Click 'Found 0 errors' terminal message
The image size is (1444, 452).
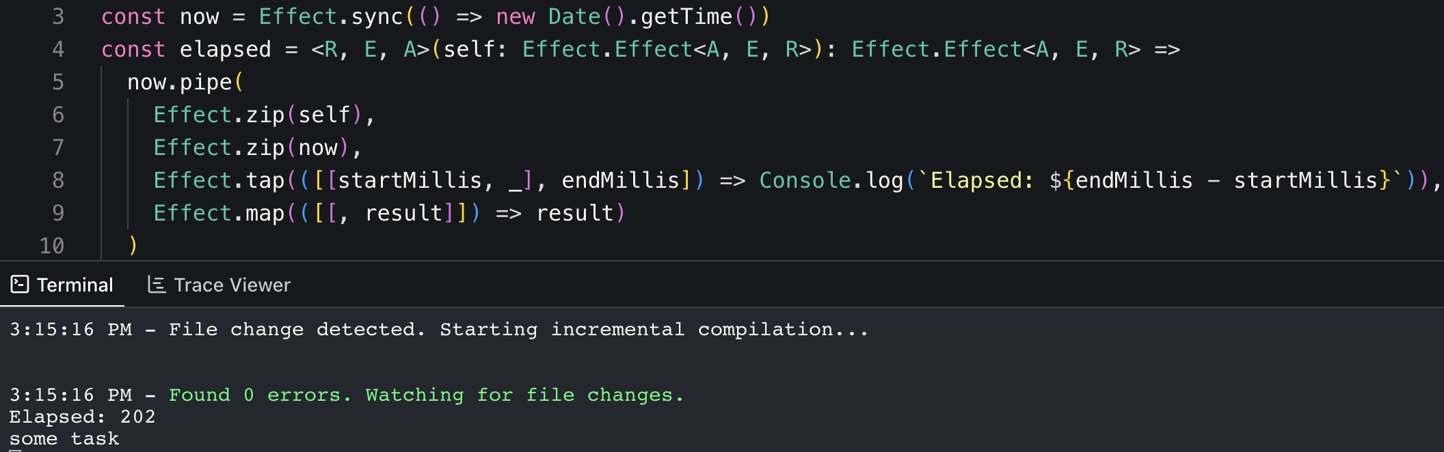(x=260, y=395)
